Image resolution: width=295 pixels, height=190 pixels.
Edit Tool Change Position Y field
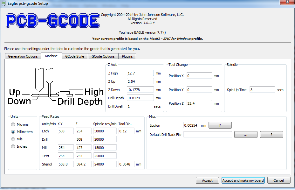coord(199,90)
